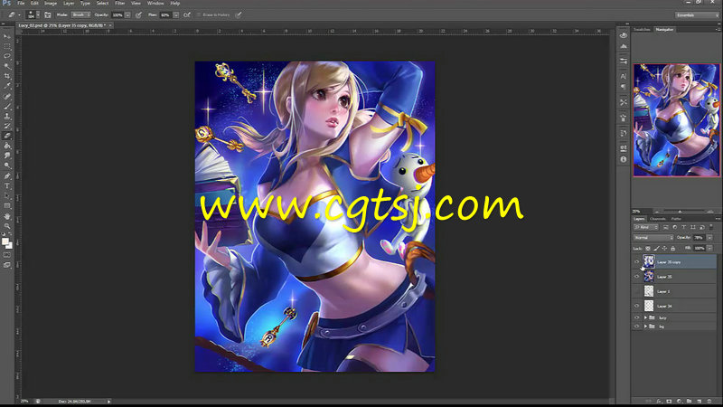Open layer blend mode Normal dropdown

(x=653, y=237)
